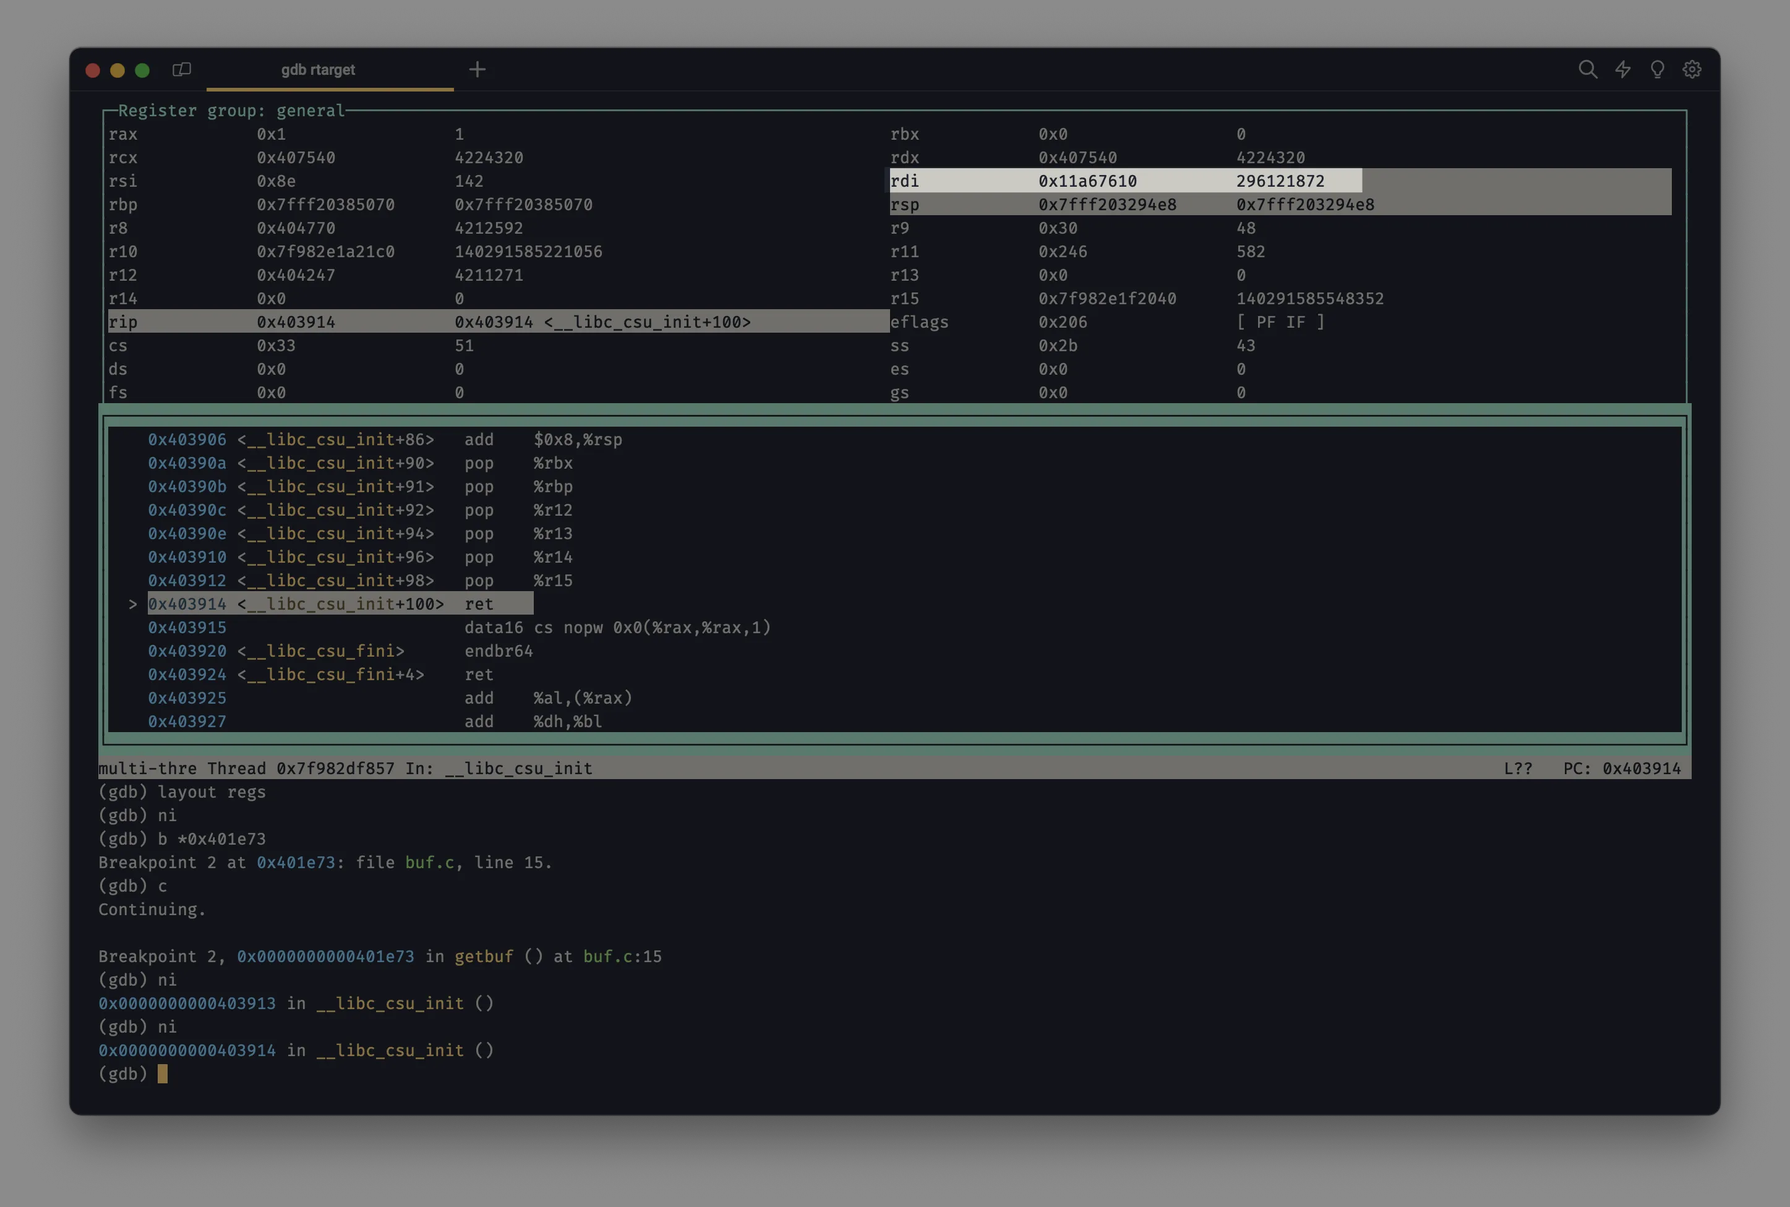Close window with red button
Viewport: 1790px width, 1207px height.
point(93,70)
